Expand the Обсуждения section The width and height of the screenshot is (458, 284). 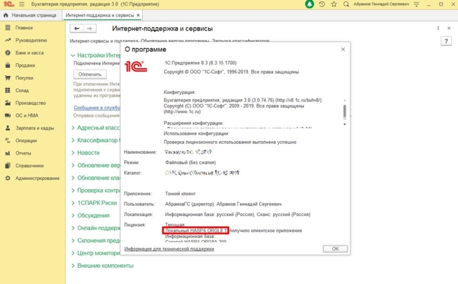73,215
